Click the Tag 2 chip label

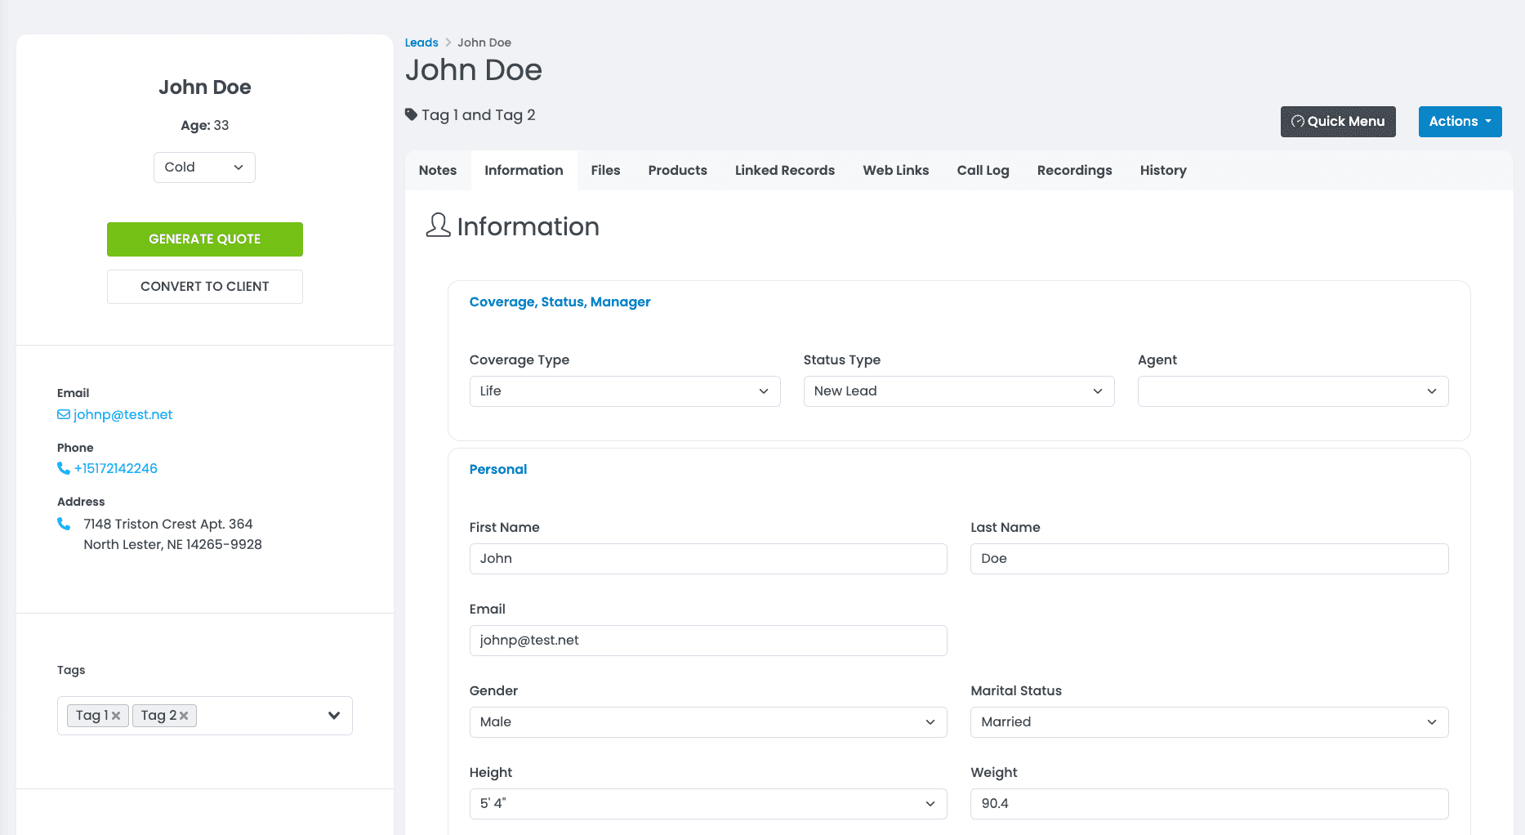coord(158,716)
